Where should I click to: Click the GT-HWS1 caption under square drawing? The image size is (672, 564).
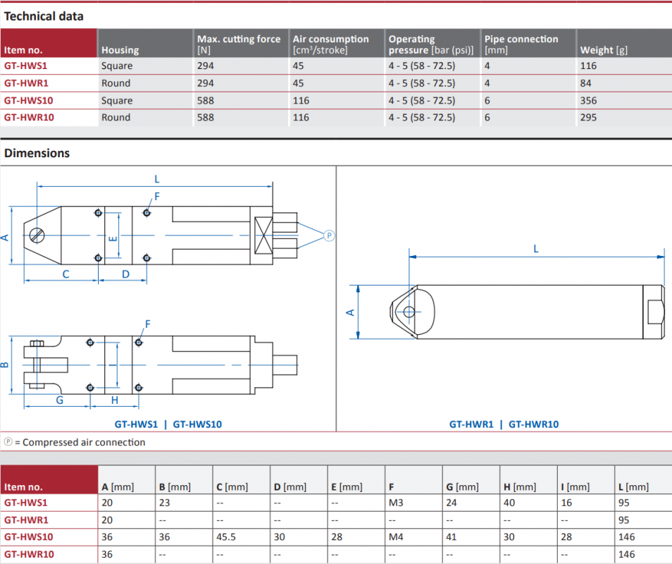(x=136, y=424)
